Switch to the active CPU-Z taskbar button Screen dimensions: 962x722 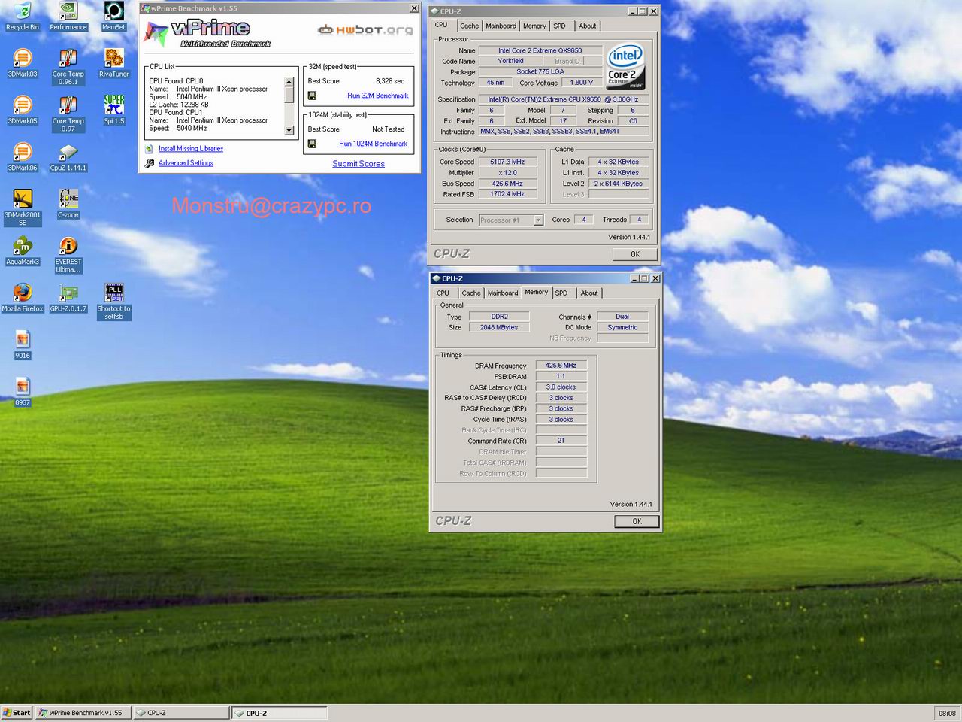click(x=280, y=713)
